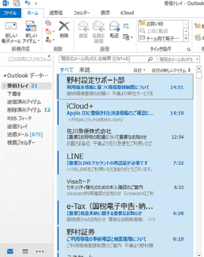Open the 日付 arrange-by dropdown
The width and height of the screenshot is (204, 257).
tap(139, 70)
